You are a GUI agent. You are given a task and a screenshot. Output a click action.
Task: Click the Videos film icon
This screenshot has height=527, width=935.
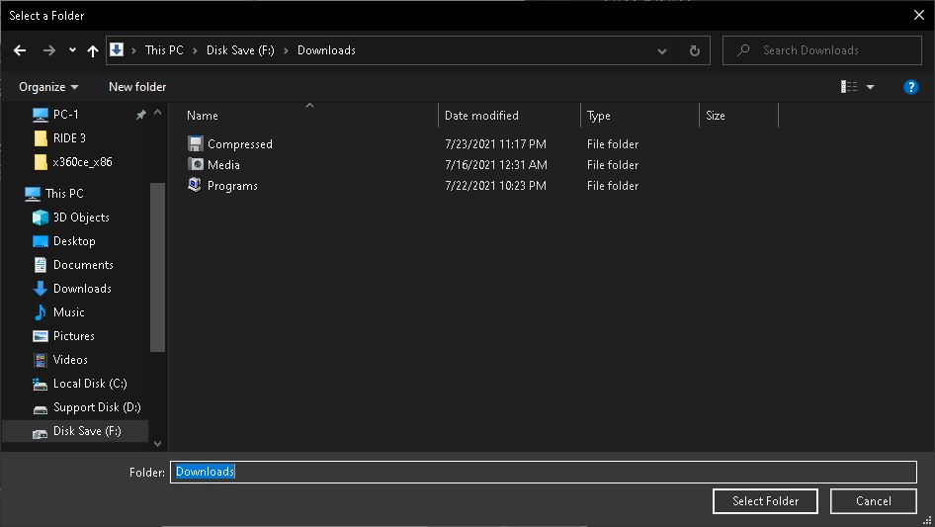tap(40, 360)
